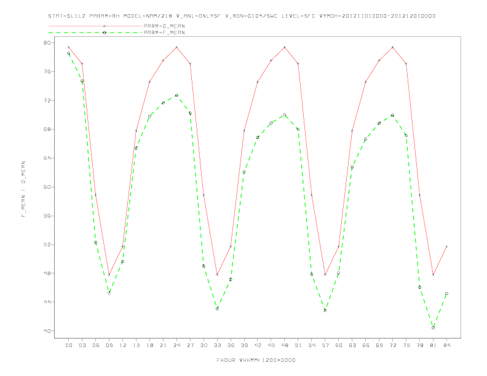Select the green F_MEAN marker at hour 81
Screen dimensions: 487x376
[x=434, y=327]
